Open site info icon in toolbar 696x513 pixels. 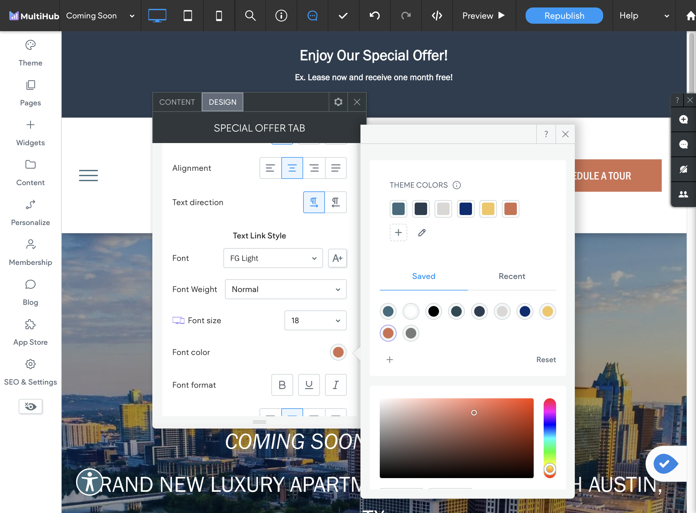(281, 16)
